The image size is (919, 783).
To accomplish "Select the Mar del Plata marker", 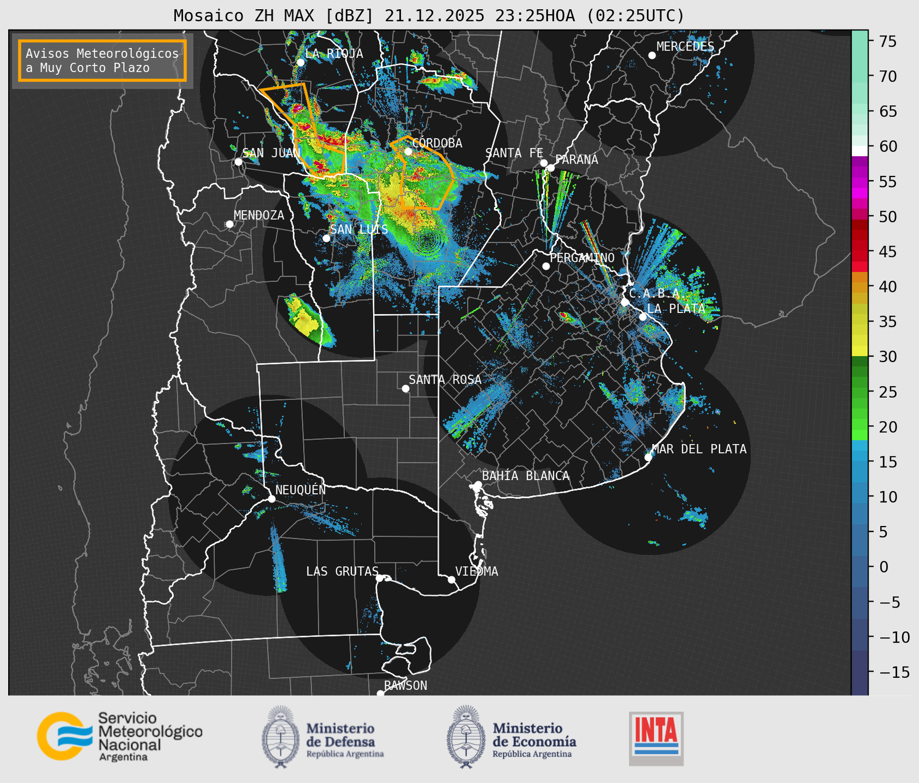I will point(648,457).
